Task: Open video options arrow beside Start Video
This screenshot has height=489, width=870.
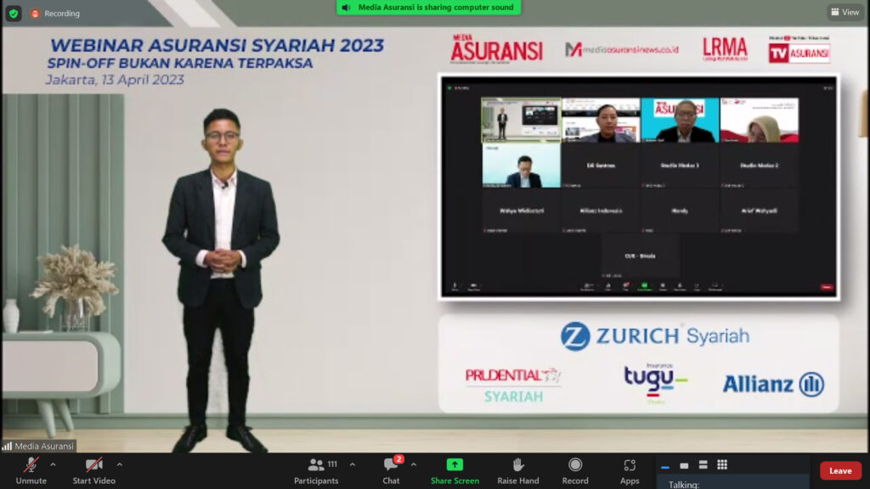Action: pyautogui.click(x=119, y=464)
